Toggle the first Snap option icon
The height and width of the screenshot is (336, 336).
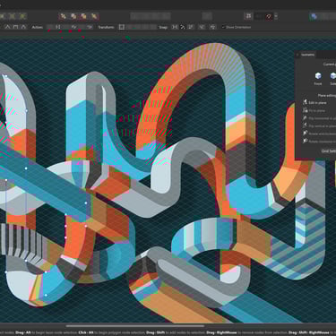click(175, 27)
